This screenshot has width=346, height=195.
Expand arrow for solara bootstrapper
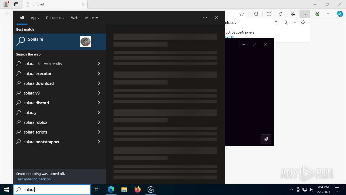[99, 142]
